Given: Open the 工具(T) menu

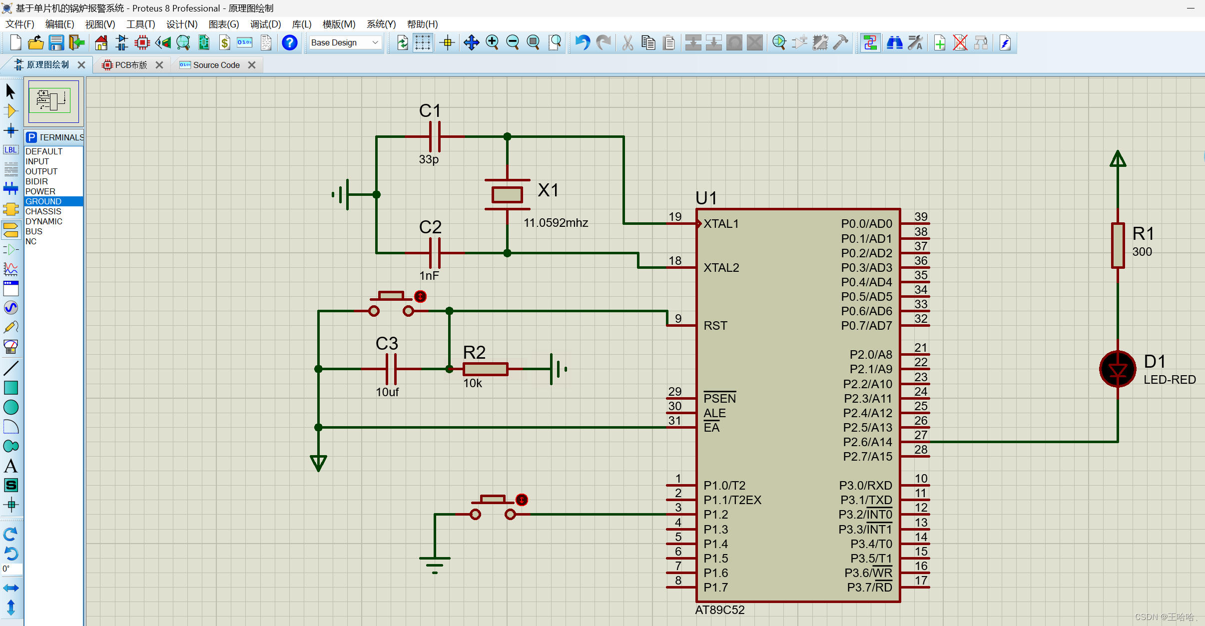Looking at the screenshot, I should pyautogui.click(x=140, y=24).
